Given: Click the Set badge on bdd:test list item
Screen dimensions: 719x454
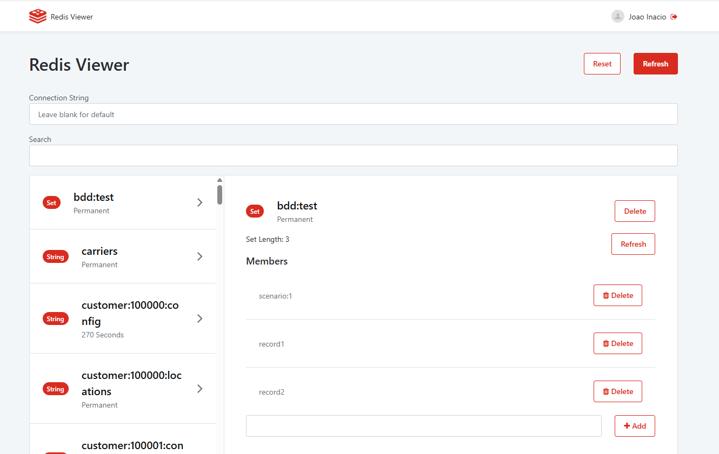Looking at the screenshot, I should click(x=51, y=203).
